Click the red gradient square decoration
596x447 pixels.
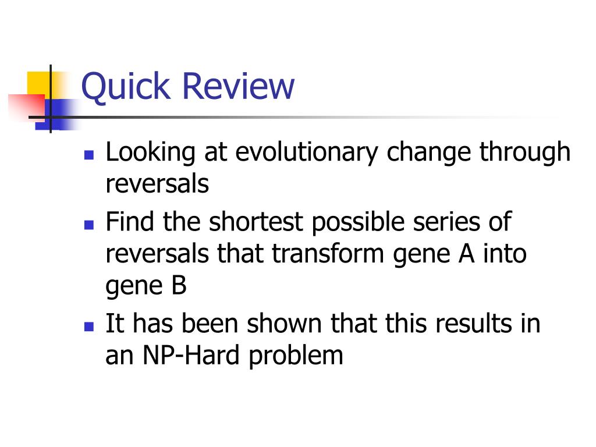pyautogui.click(x=27, y=107)
